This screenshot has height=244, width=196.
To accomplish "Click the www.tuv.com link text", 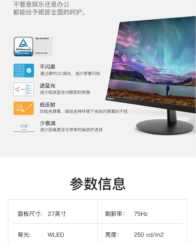I will (x=41, y=53).
